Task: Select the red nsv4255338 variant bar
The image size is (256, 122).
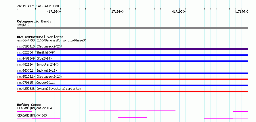Action: (x=132, y=91)
